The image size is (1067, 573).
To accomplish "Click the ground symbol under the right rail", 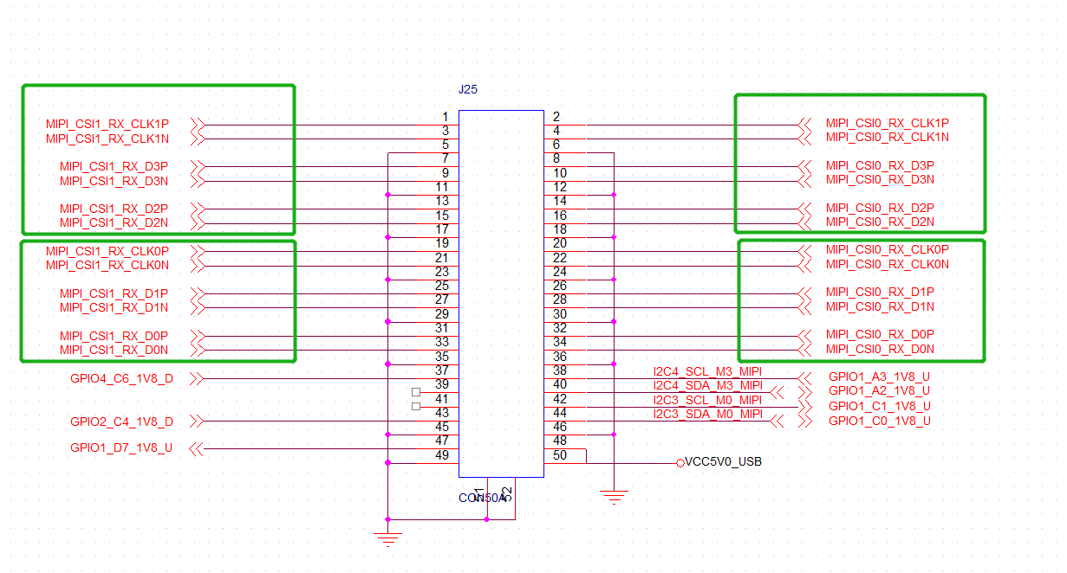I will [614, 497].
